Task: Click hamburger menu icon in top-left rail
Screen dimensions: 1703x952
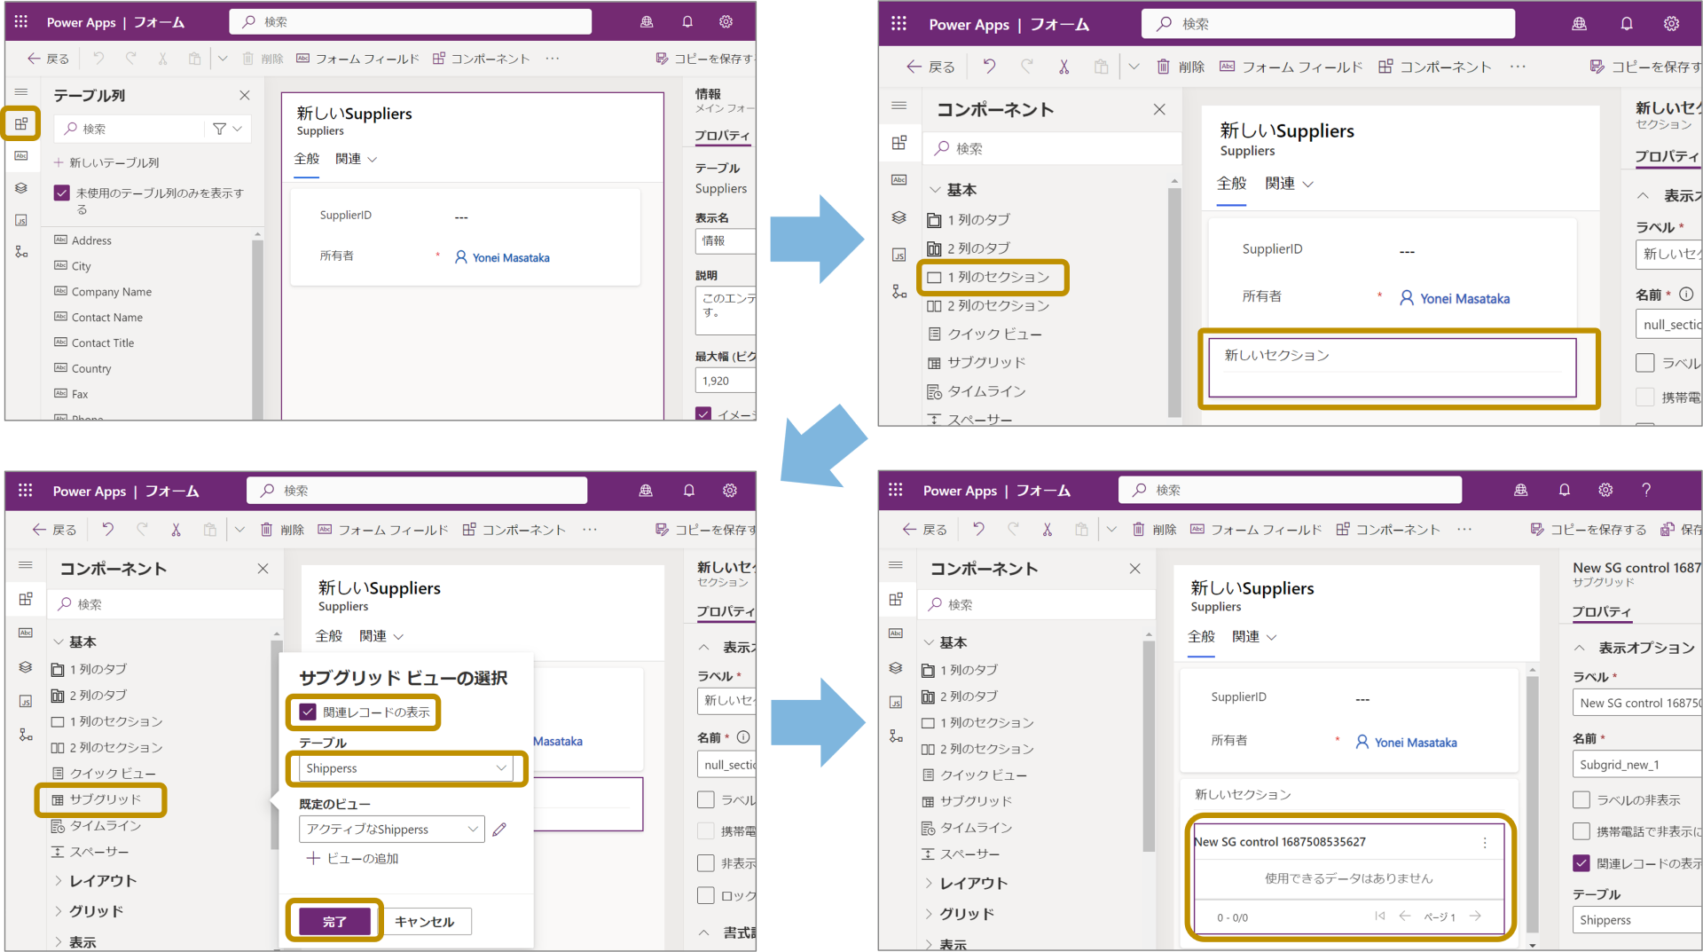Action: 21,92
